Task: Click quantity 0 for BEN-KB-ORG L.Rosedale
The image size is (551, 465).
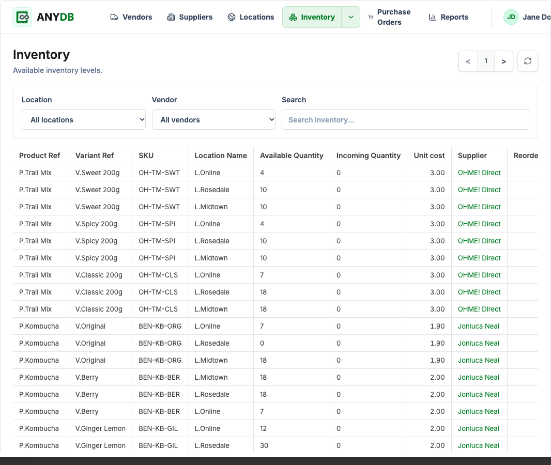Action: [x=262, y=343]
